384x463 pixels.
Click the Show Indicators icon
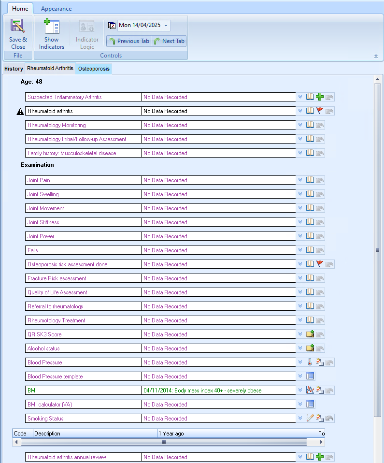52,26
